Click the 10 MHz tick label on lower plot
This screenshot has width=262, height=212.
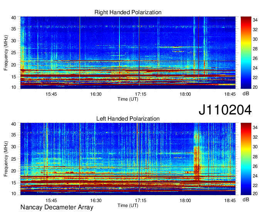point(14,194)
